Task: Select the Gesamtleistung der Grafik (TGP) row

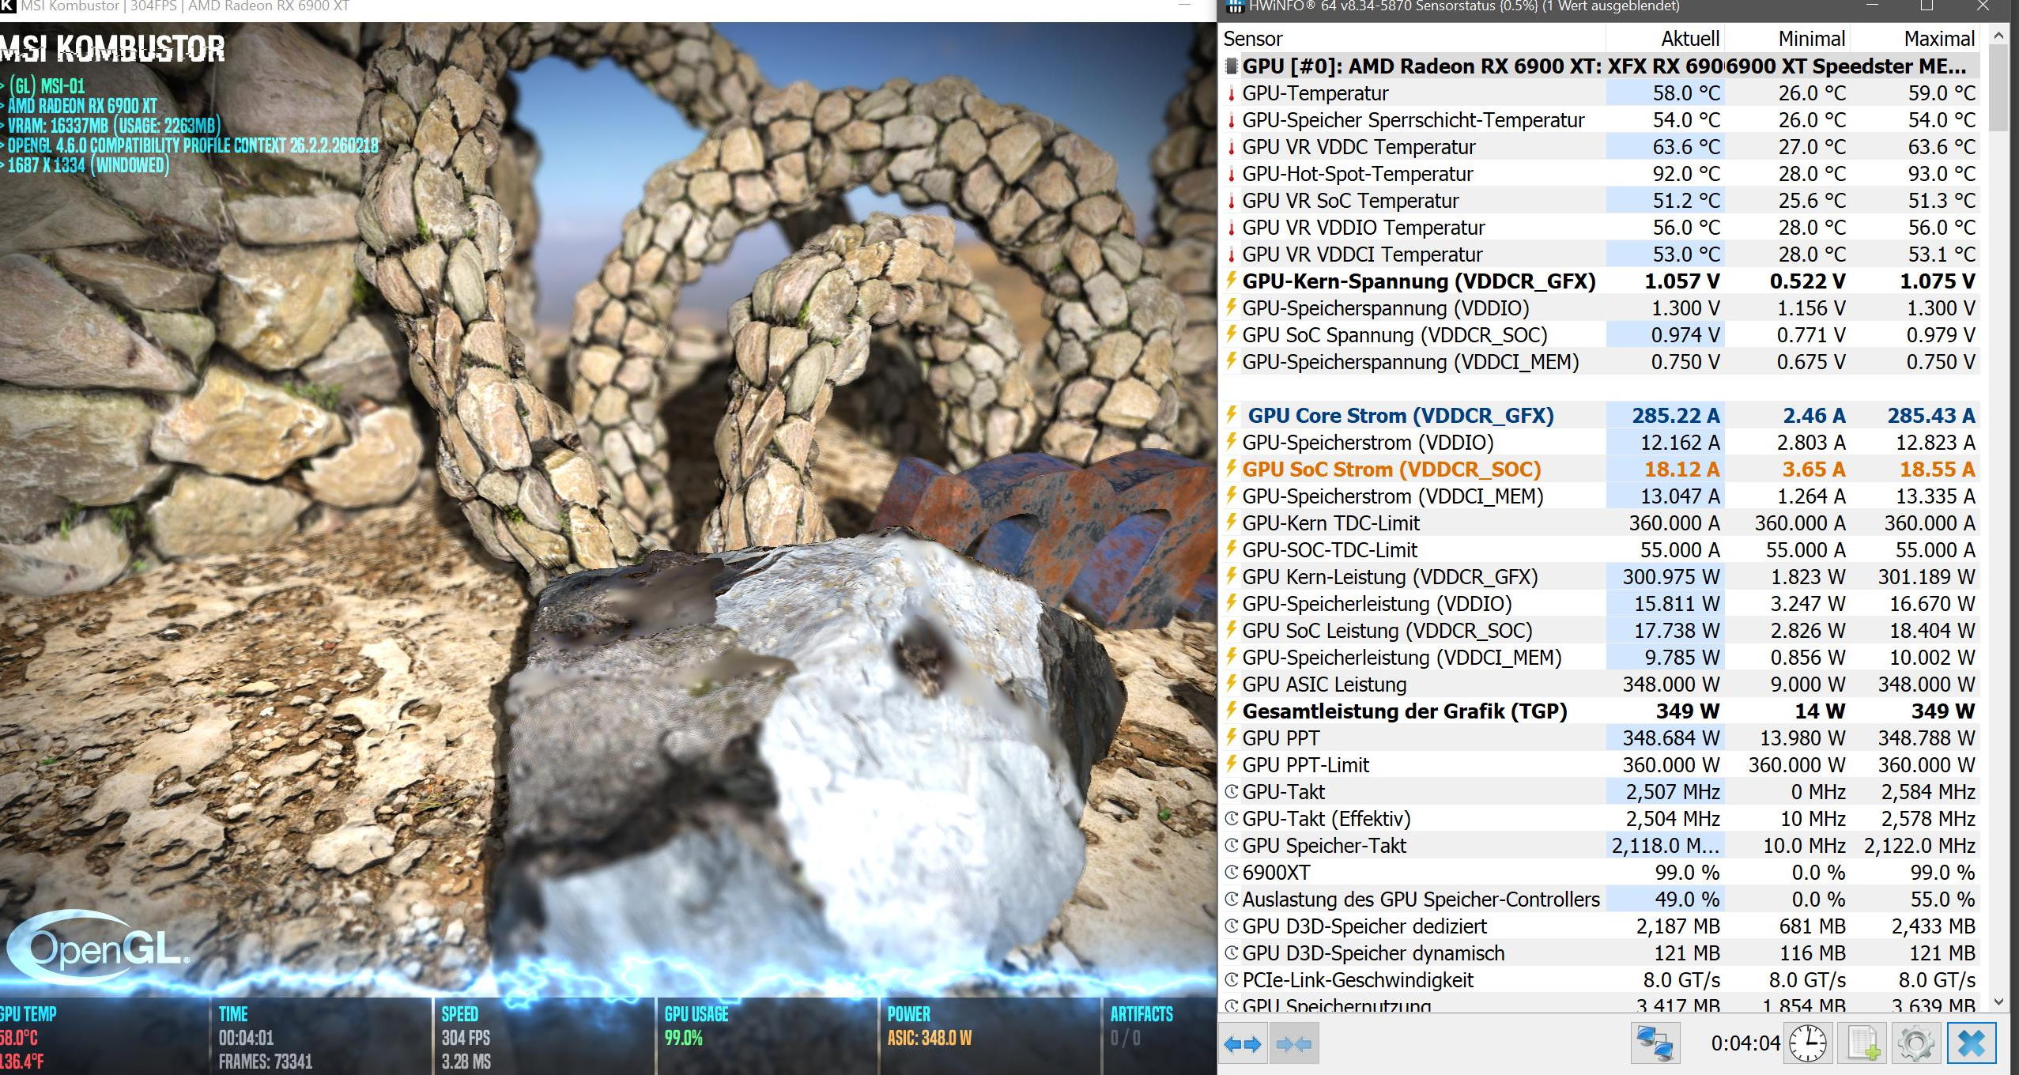Action: [1404, 711]
